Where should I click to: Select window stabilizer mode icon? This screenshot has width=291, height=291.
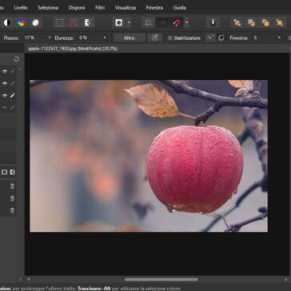click(221, 38)
